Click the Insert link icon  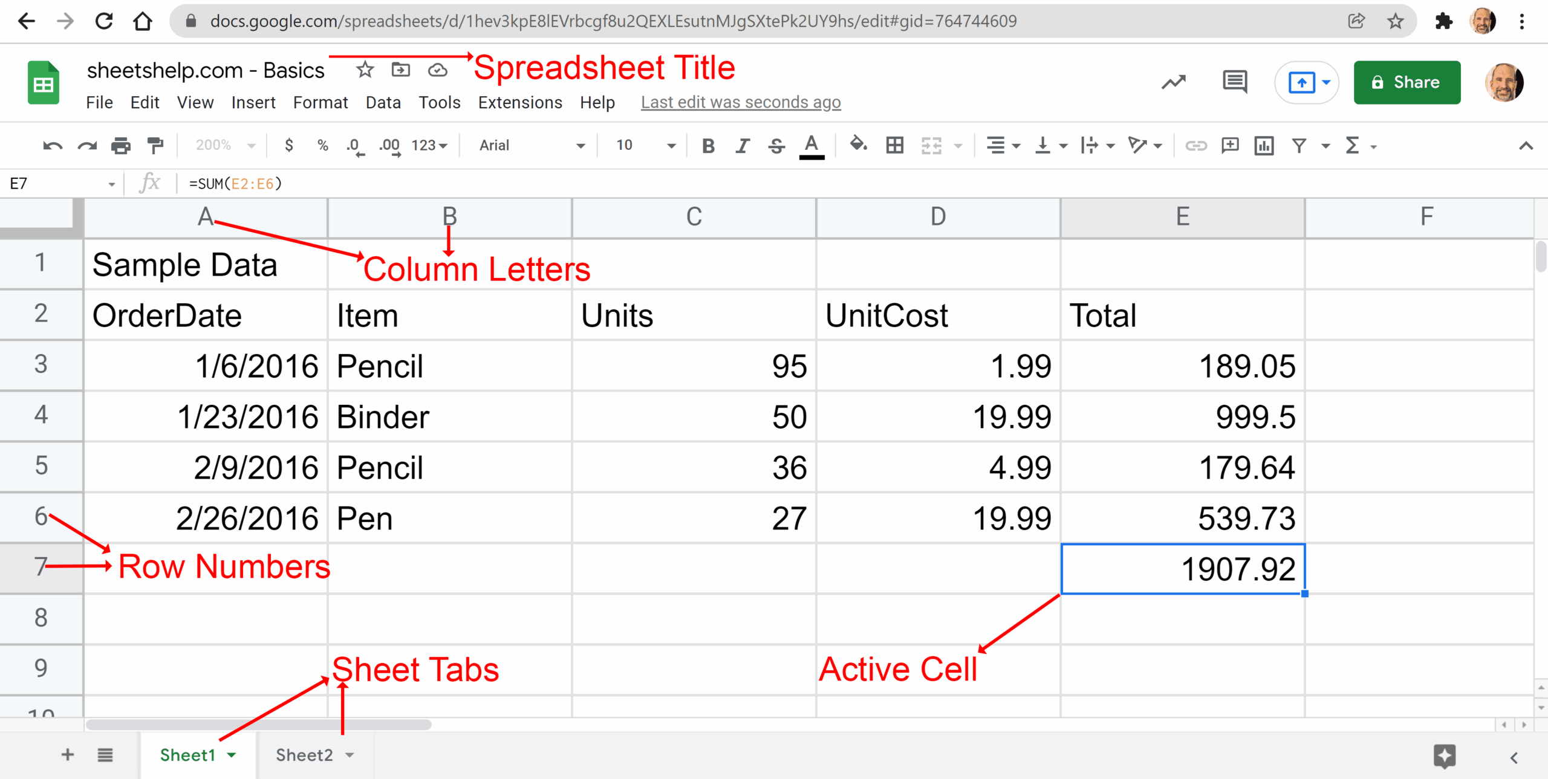point(1195,146)
